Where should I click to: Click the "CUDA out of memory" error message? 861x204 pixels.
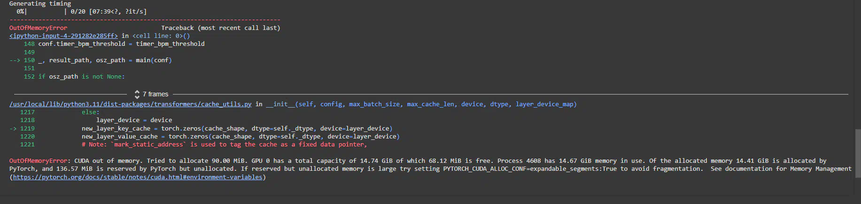point(109,161)
